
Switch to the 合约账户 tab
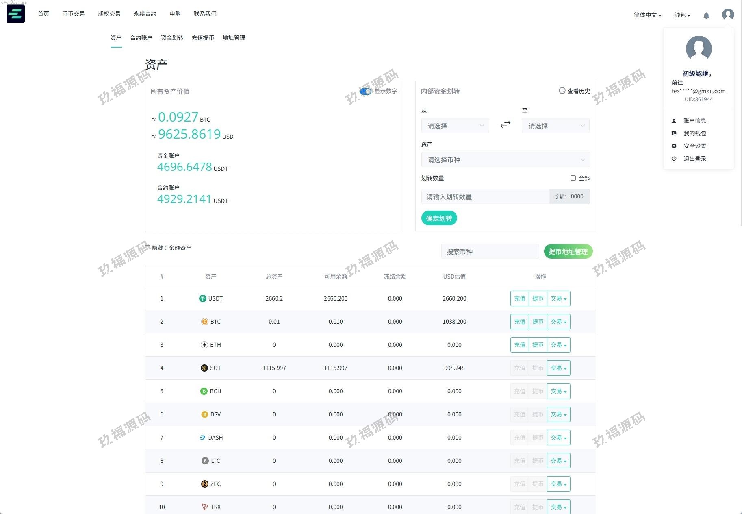pos(141,38)
